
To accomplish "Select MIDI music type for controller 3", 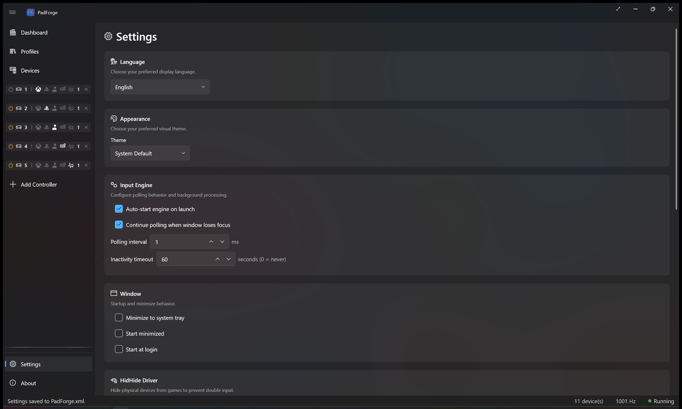I will [71, 127].
